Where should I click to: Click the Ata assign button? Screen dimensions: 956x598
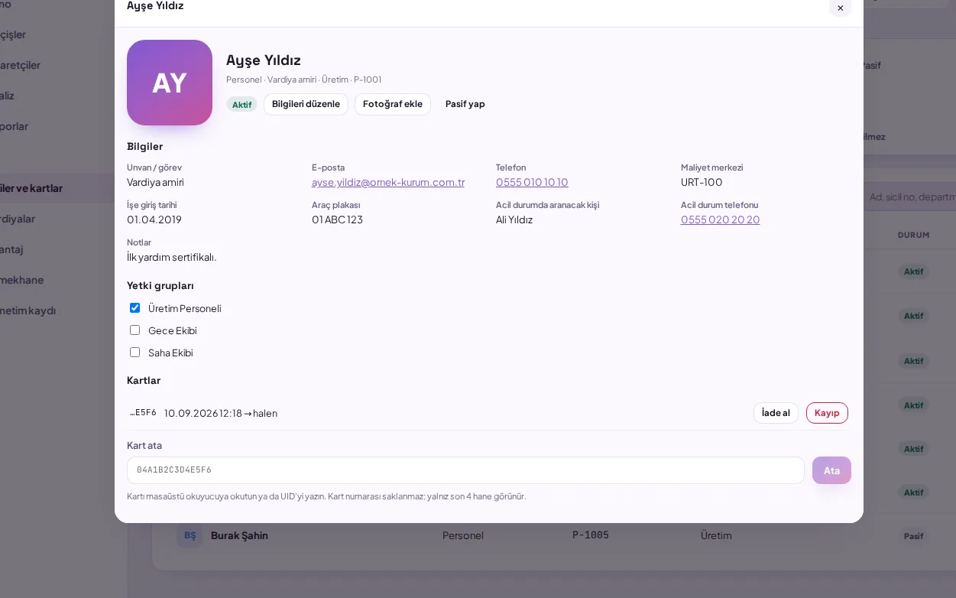(x=831, y=470)
